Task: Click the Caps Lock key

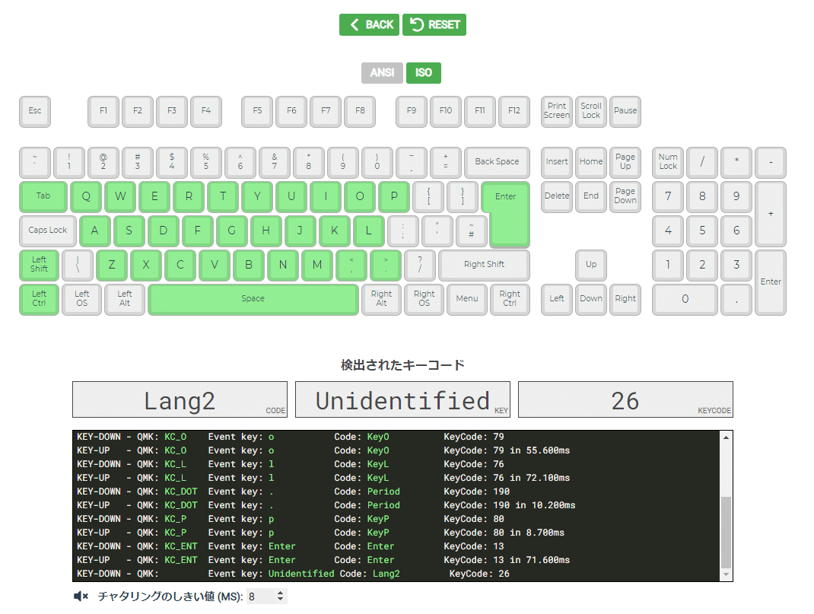Action: 48,231
